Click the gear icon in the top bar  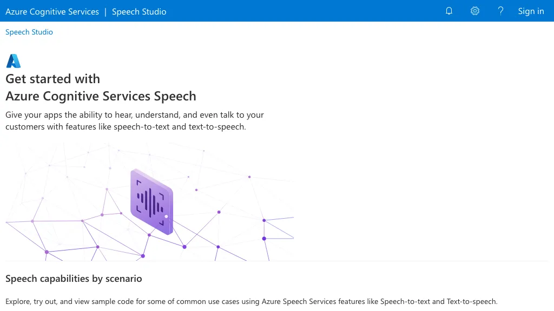[x=474, y=11]
